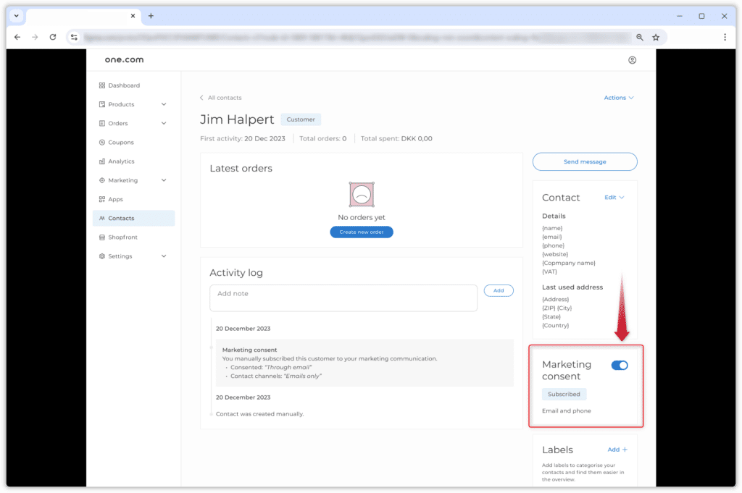Click the Create new order button
Screen dimensions: 742x493
(362, 232)
